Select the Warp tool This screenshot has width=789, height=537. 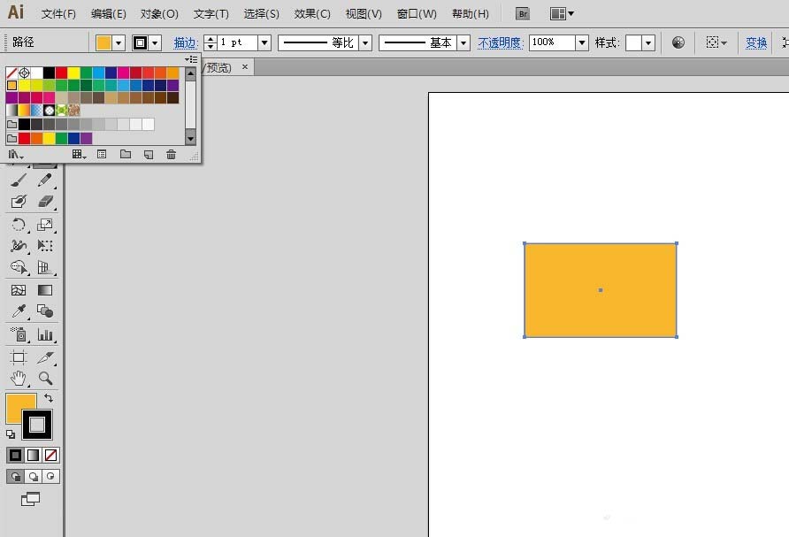coord(19,246)
